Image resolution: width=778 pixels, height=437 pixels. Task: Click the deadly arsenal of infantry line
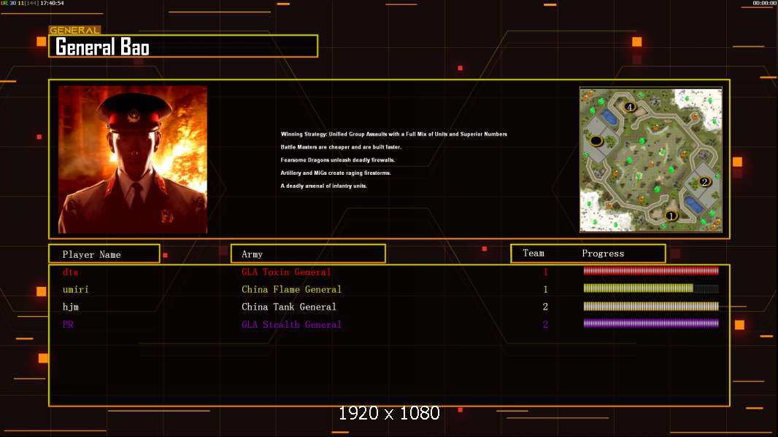coord(323,186)
